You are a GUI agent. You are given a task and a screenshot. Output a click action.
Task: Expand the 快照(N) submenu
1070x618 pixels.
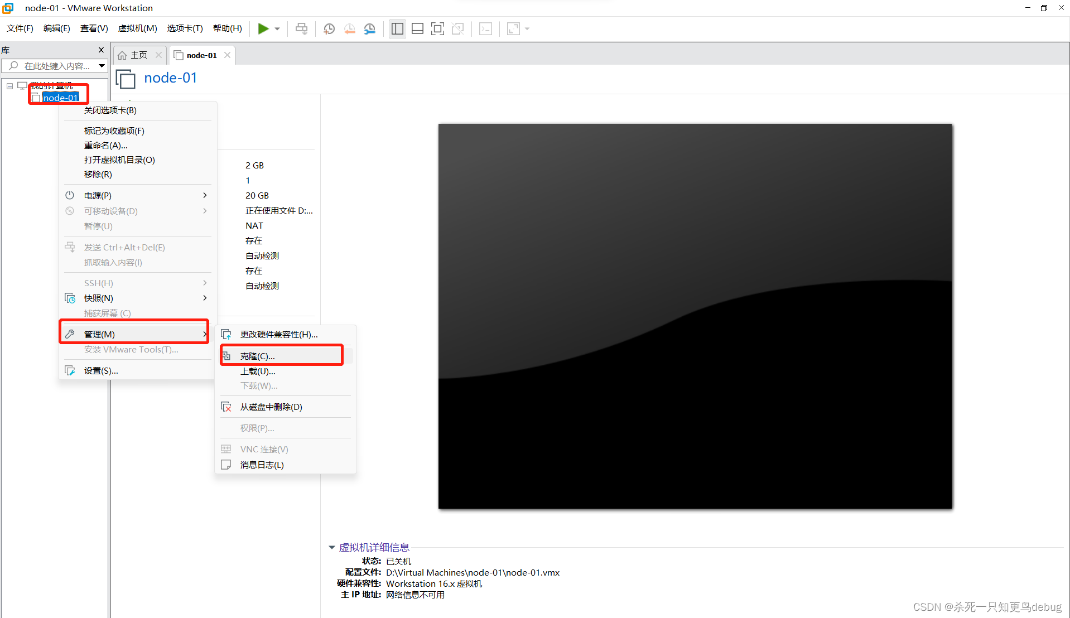[x=137, y=298]
